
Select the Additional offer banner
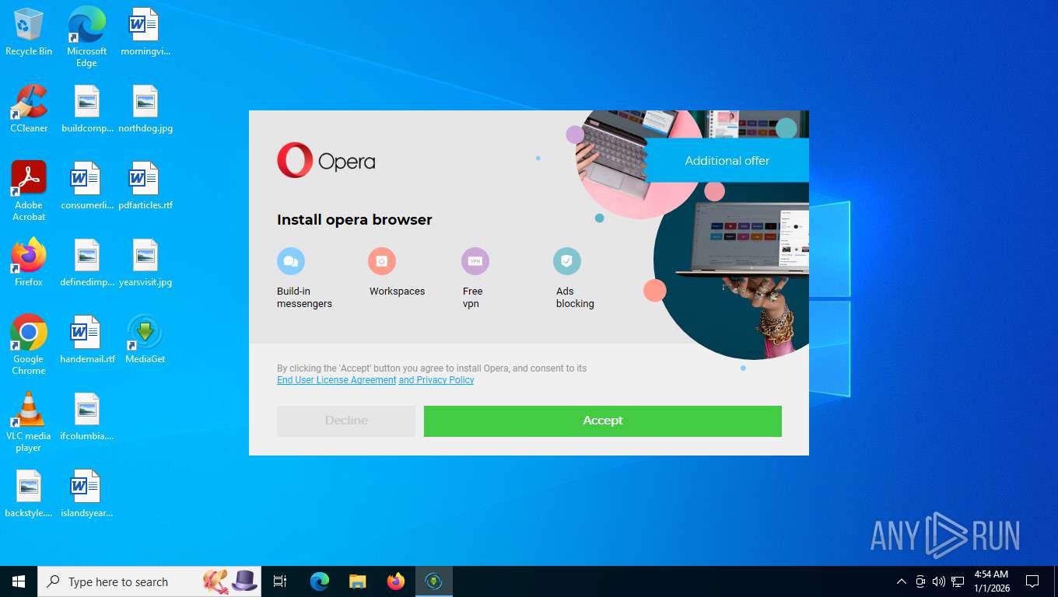pyautogui.click(x=727, y=161)
